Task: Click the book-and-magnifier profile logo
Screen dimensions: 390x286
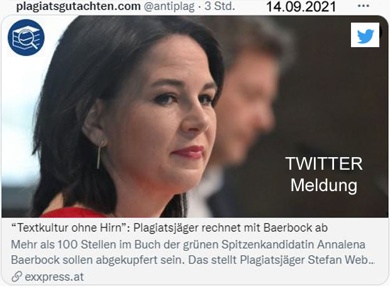Action: click(26, 38)
